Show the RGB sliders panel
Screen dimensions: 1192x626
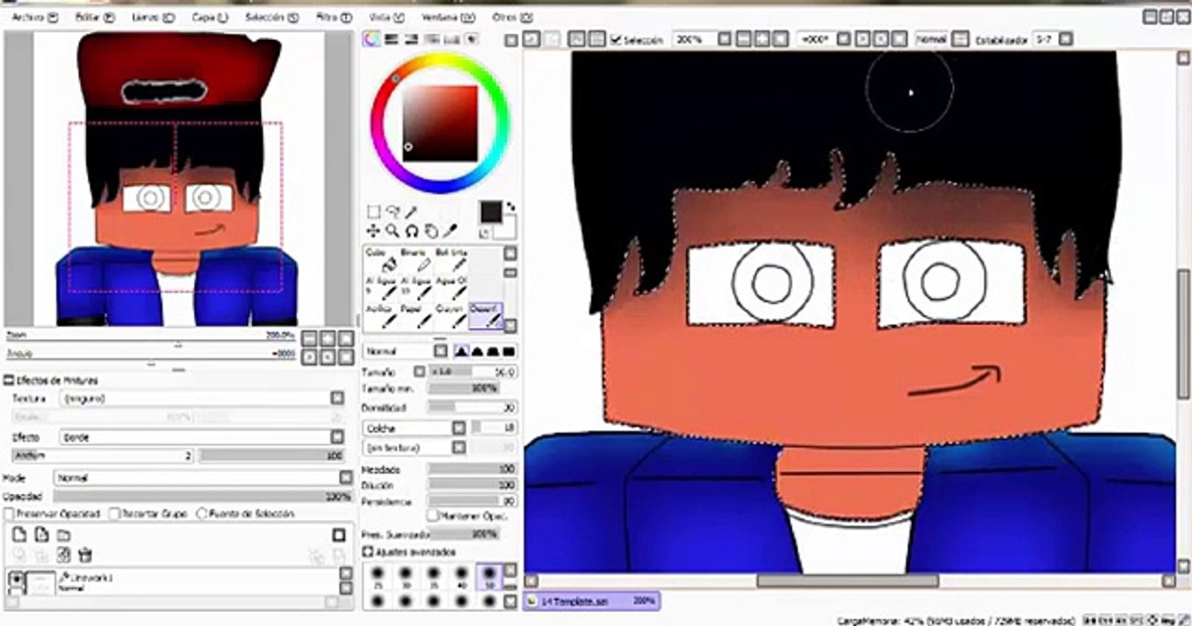391,39
